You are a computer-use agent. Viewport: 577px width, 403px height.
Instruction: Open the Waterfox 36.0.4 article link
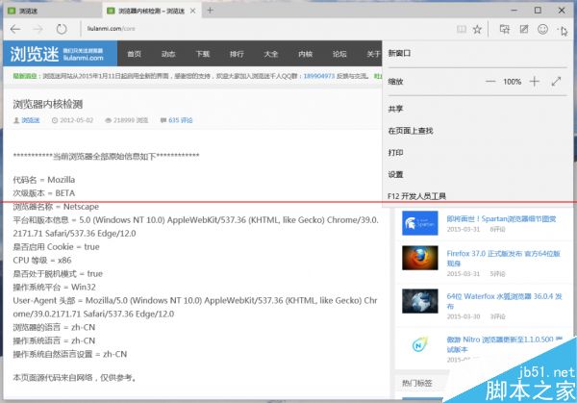pyautogui.click(x=504, y=301)
